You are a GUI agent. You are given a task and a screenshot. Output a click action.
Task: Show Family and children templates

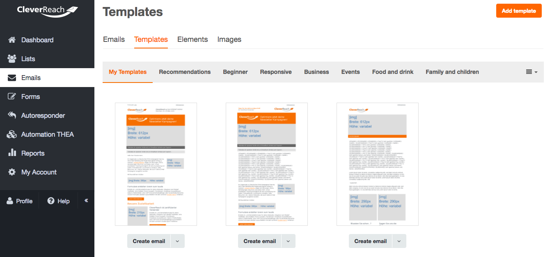tap(452, 72)
